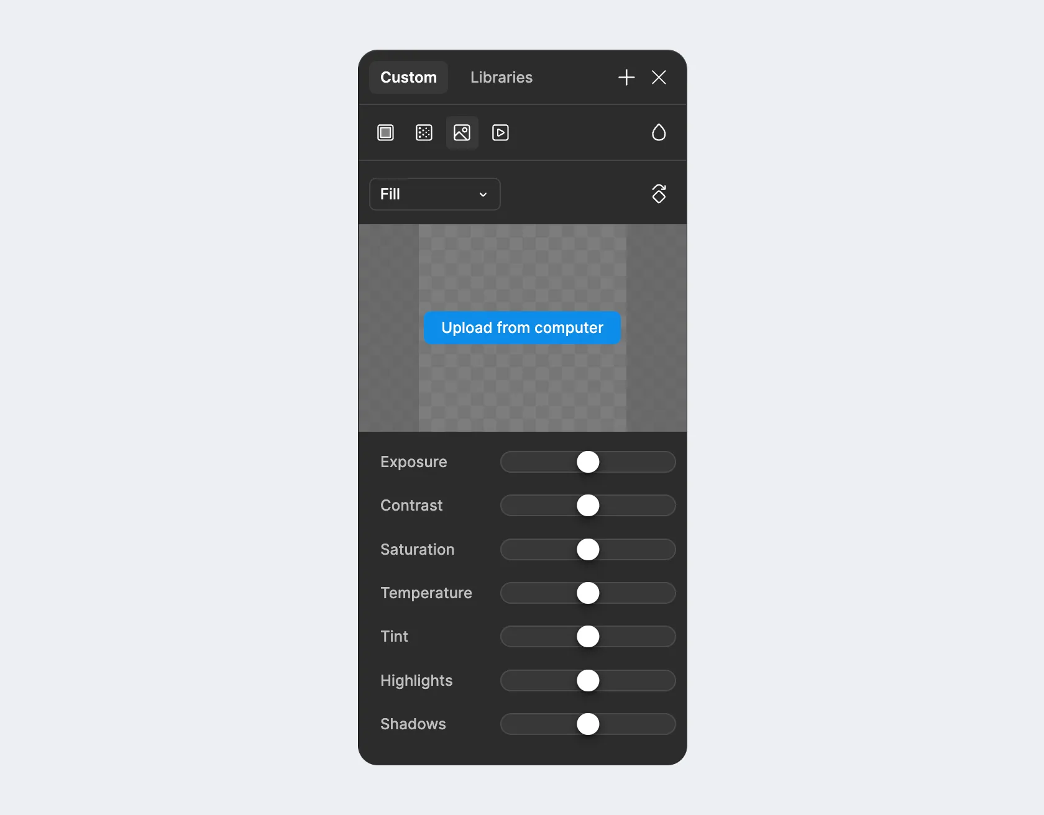Click the Highlights slider handle
Viewport: 1044px width, 815px height.
coord(588,680)
